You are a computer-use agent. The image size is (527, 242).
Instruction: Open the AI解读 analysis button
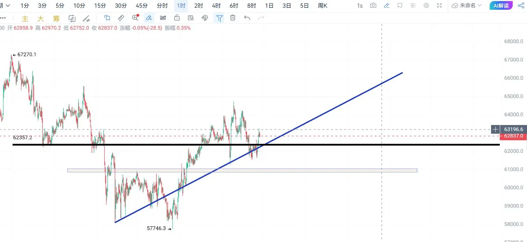coord(501,6)
